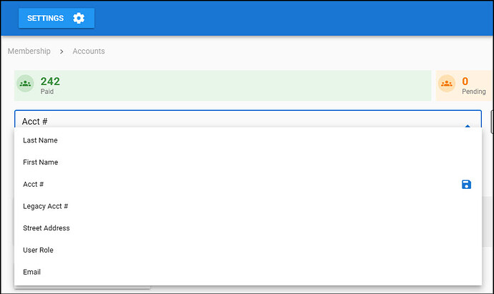
Task: Select the Last Name option
Action: click(40, 140)
